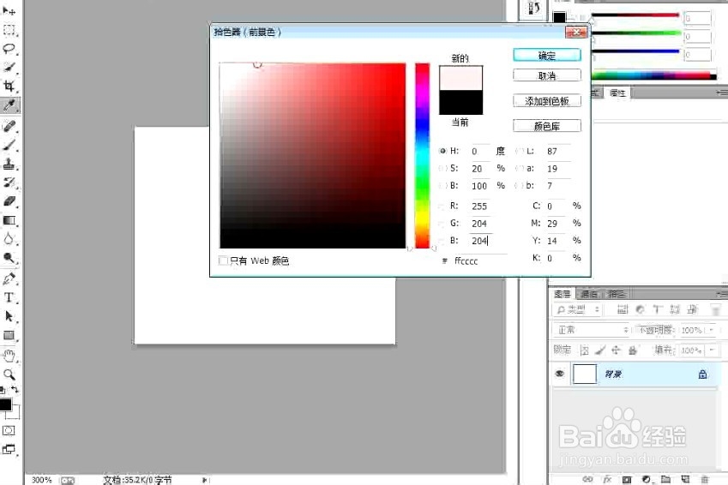Image resolution: width=728 pixels, height=485 pixels.
Task: Click the 取消 cancel button
Action: pyautogui.click(x=547, y=75)
